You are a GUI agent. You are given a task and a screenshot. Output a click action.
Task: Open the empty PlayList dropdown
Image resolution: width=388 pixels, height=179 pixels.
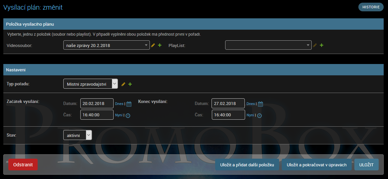pos(268,45)
